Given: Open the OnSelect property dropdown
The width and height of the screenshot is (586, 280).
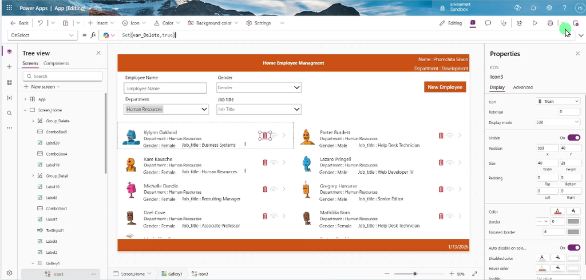Looking at the screenshot, I should [x=42, y=35].
